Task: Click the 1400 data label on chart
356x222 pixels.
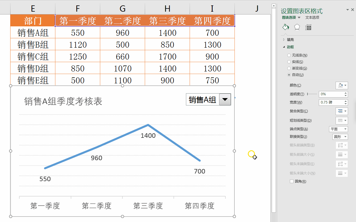Action: pyautogui.click(x=148, y=136)
